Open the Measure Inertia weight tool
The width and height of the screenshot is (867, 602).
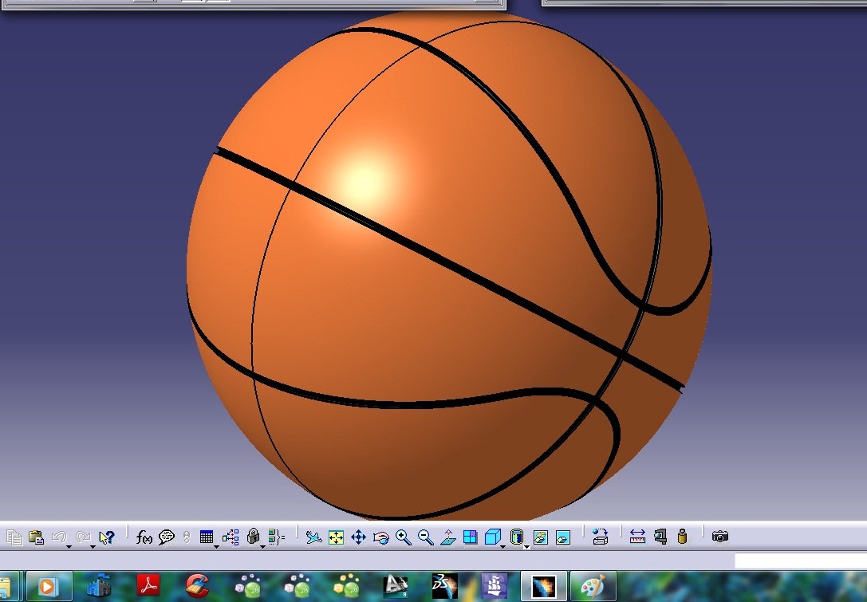pyautogui.click(x=682, y=537)
